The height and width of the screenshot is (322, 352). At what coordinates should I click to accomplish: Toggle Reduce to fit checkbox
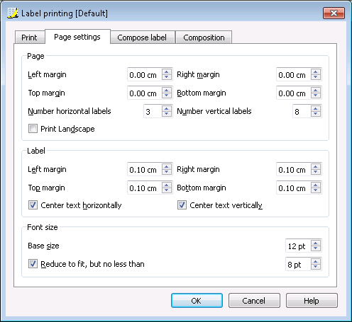(x=33, y=264)
